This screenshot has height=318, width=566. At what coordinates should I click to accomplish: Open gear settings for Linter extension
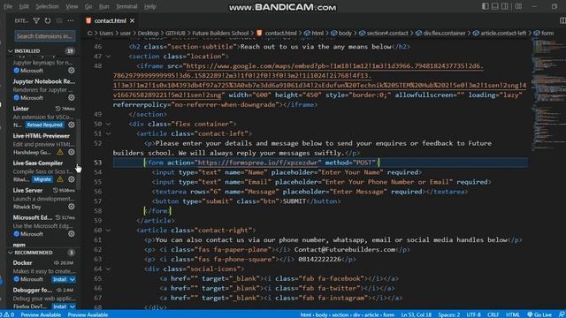[x=72, y=125]
